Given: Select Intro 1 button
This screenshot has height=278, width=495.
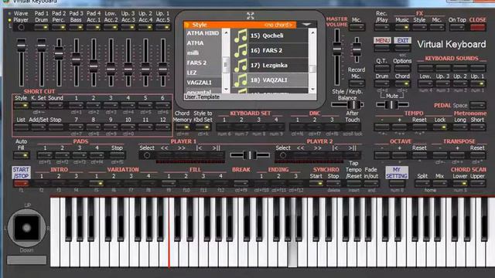Looking at the screenshot, I should 41,184.
